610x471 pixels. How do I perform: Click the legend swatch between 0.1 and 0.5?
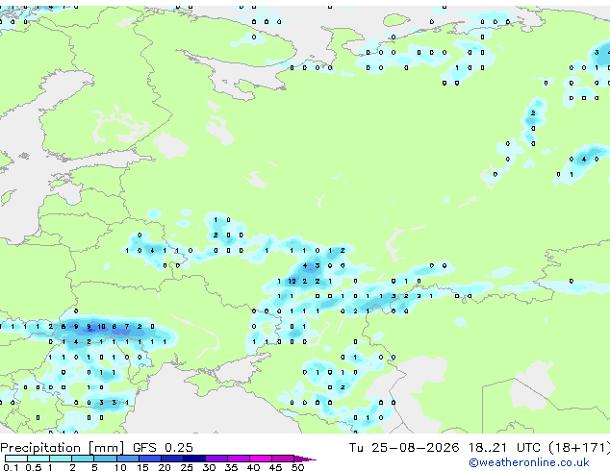(x=16, y=459)
